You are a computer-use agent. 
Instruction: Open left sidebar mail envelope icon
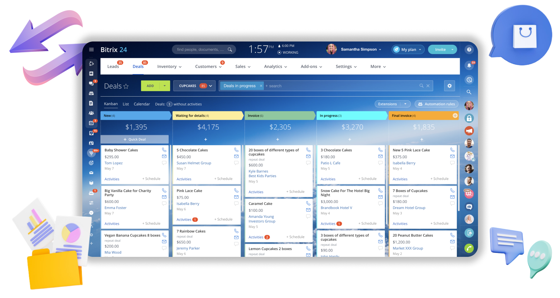91,172
